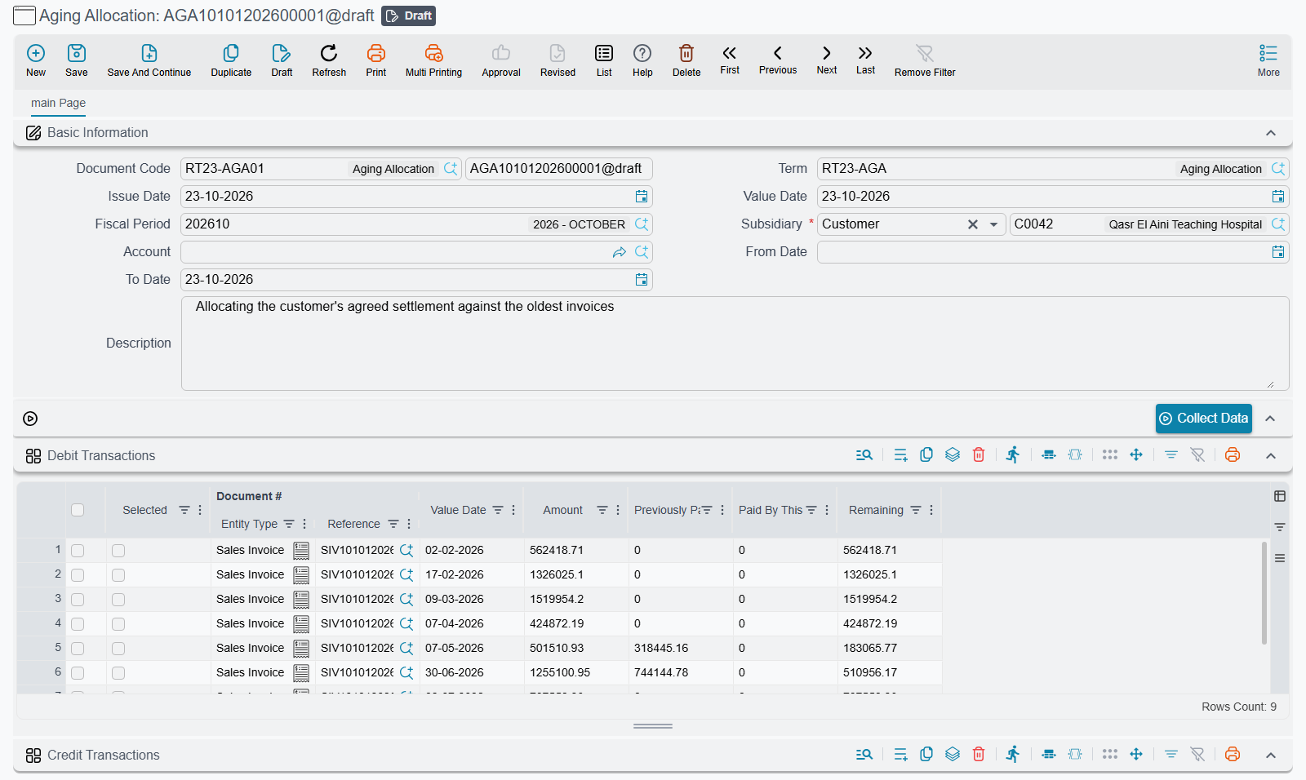Open Issue Date calendar picker
Image resolution: width=1306 pixels, height=780 pixels.
pos(642,197)
